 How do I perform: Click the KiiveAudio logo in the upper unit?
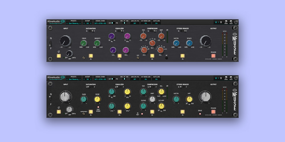[56, 22]
